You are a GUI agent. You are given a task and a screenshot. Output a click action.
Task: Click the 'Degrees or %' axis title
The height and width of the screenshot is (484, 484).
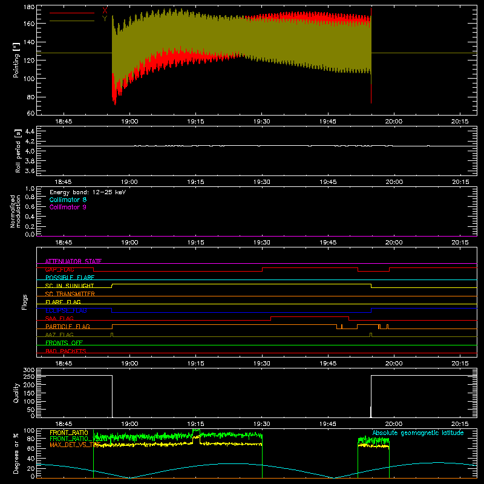16,453
